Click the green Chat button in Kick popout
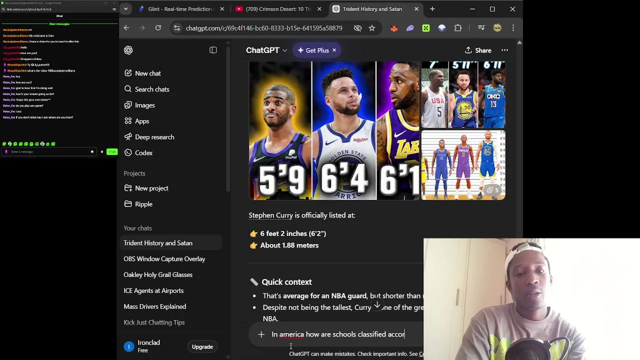This screenshot has height=360, width=640. pyautogui.click(x=111, y=151)
